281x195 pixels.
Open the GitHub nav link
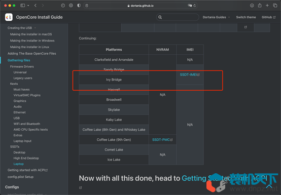(268, 17)
